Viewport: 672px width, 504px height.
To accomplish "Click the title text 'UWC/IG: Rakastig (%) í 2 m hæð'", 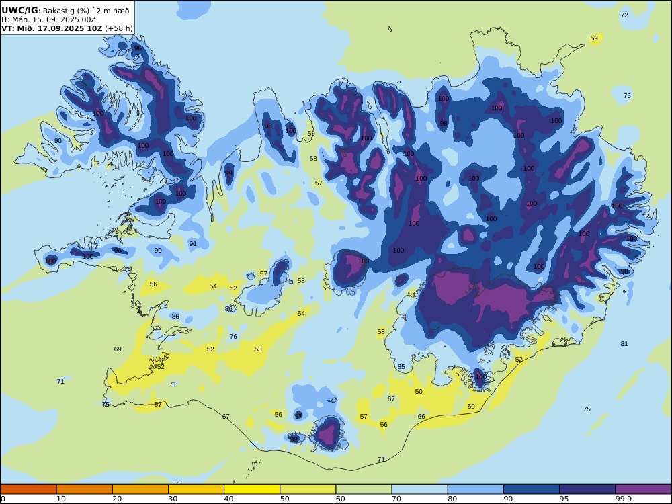I will pyautogui.click(x=65, y=11).
